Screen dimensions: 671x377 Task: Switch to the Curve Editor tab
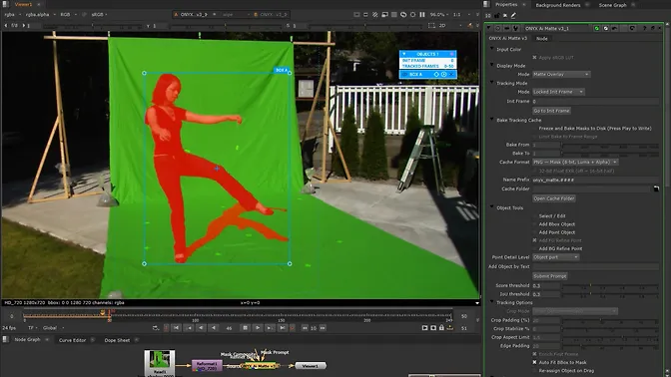[x=72, y=340]
